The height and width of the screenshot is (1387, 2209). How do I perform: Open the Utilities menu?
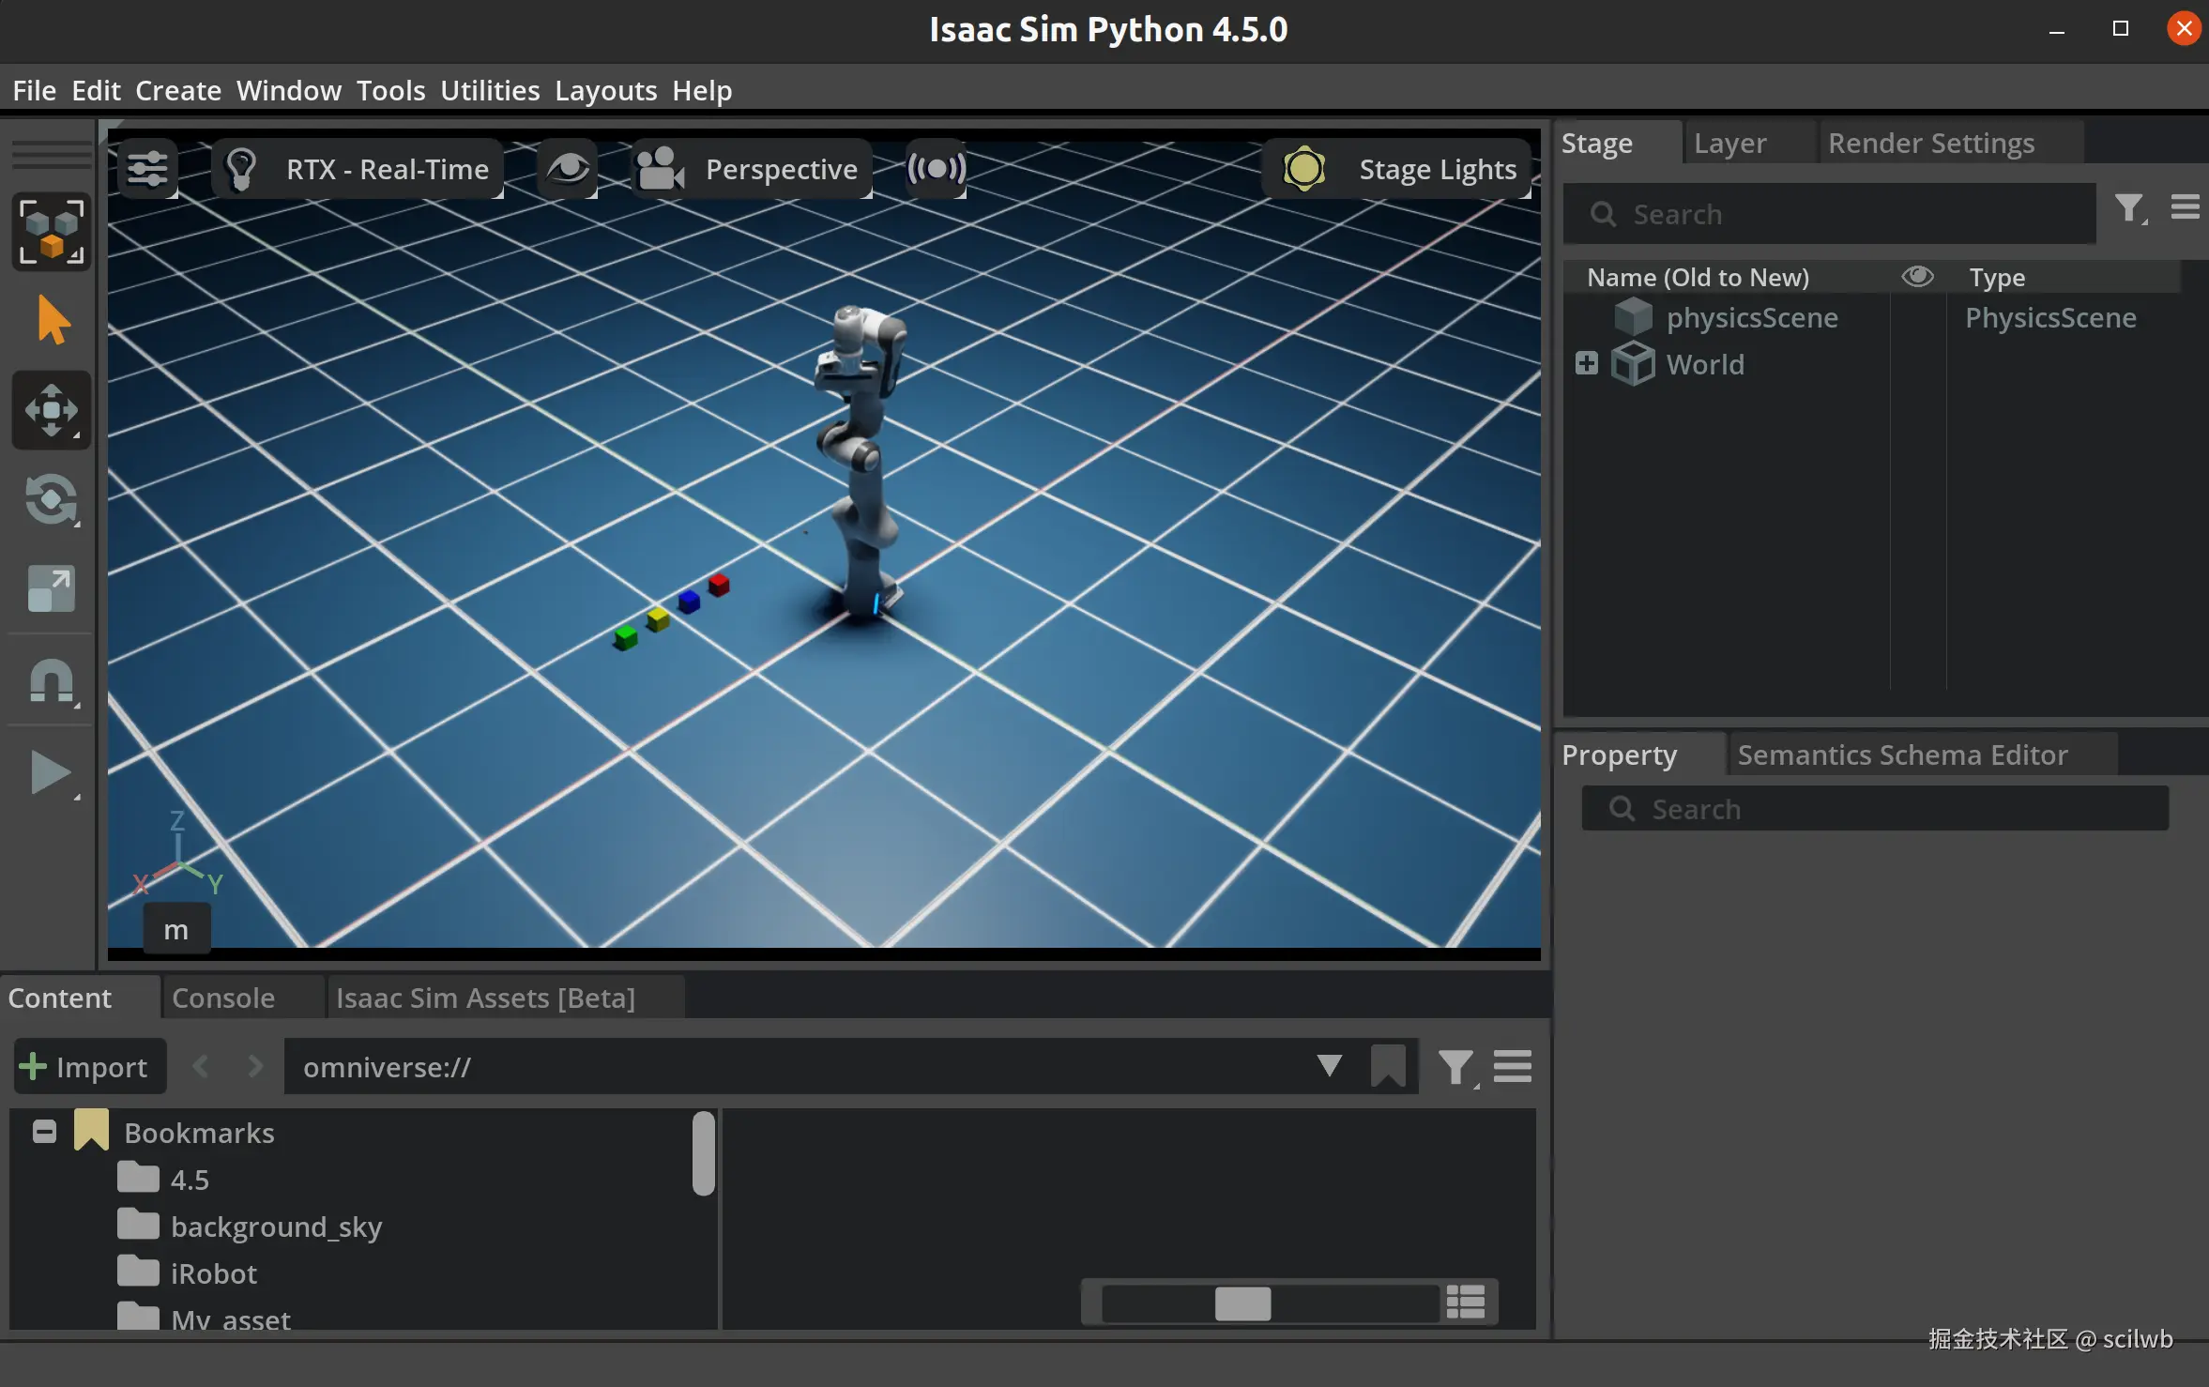point(490,90)
